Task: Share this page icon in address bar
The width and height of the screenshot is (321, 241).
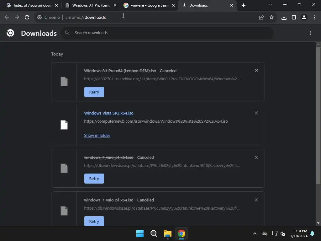Action: [x=261, y=18]
